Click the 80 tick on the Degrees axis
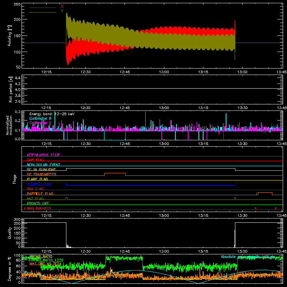The height and width of the screenshot is (287, 287). click(18, 260)
